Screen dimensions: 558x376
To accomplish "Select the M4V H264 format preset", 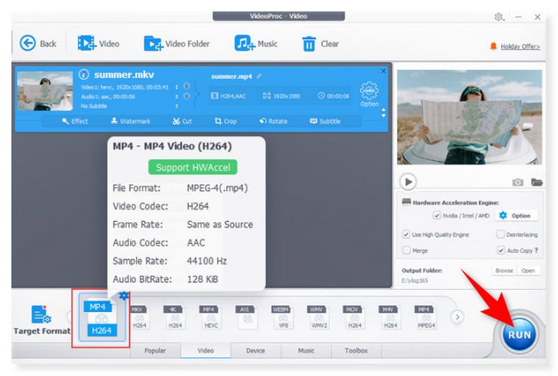I will [390, 317].
